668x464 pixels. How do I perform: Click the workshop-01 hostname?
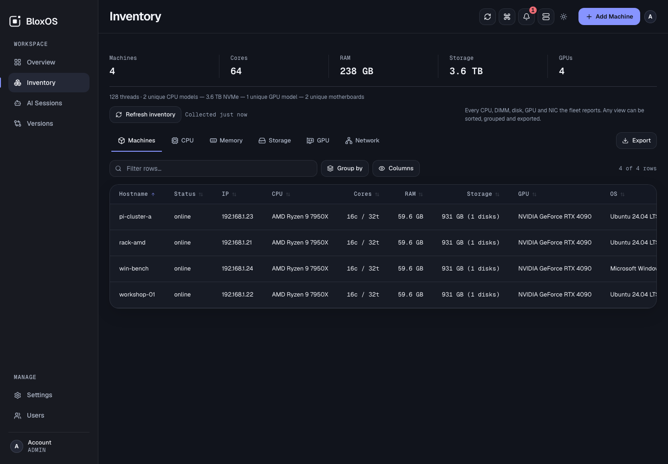tap(137, 295)
